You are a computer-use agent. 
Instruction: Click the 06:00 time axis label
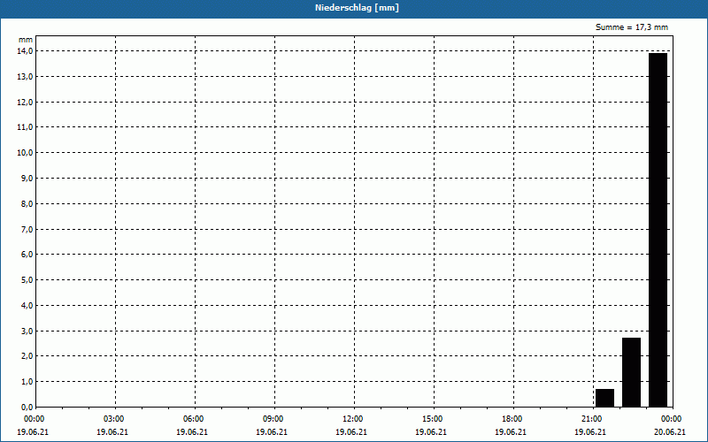coord(194,419)
